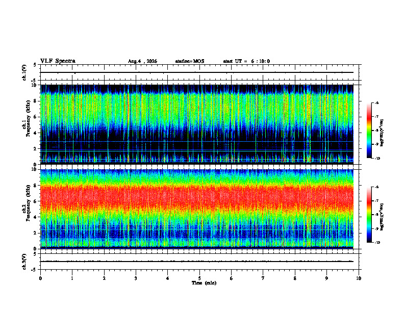Click the ch.1 spectrogram panel
This screenshot has width=404, height=312.
tap(197, 124)
